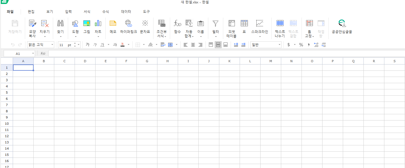
Task: Click the fill color bucket
Action: (151, 45)
